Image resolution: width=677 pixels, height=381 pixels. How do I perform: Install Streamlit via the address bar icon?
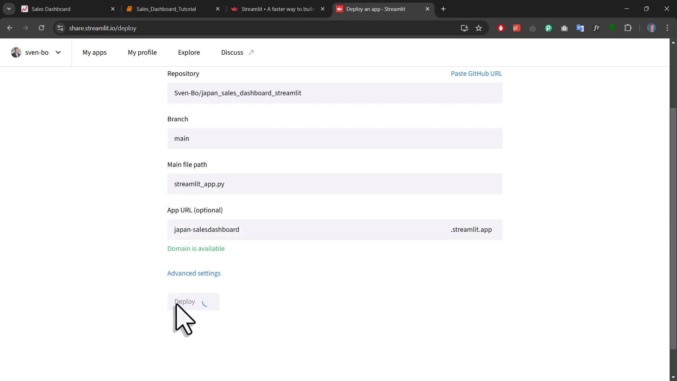[464, 28]
